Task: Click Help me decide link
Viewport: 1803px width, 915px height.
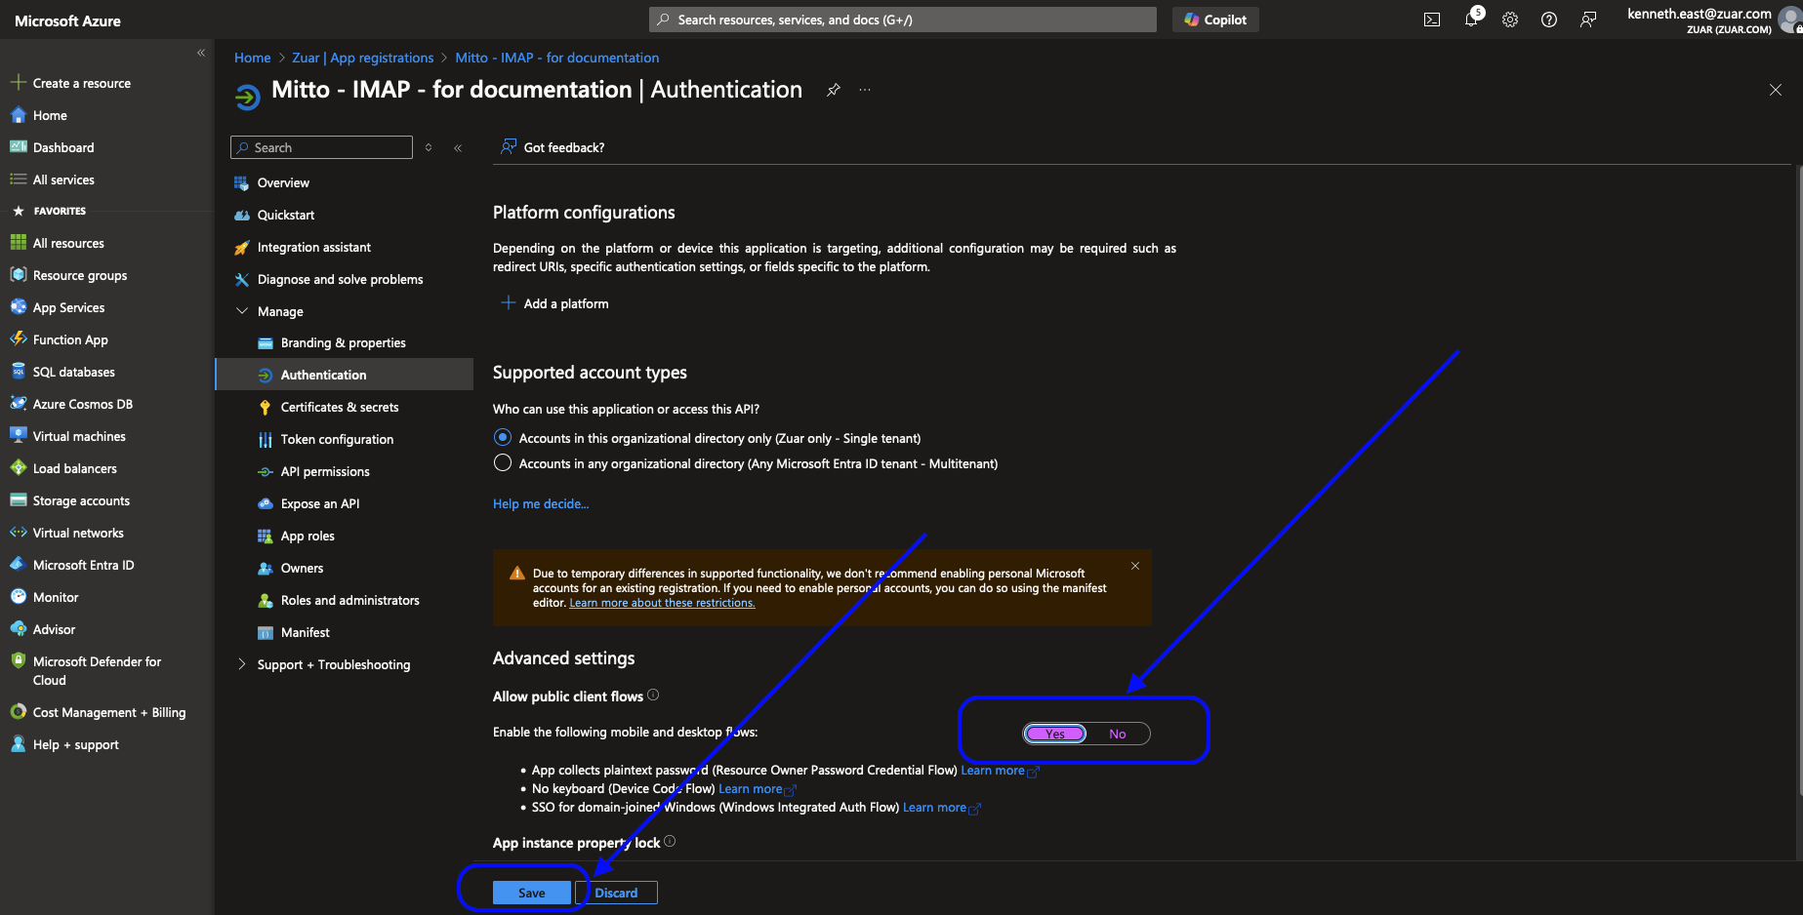Action: pyautogui.click(x=541, y=504)
